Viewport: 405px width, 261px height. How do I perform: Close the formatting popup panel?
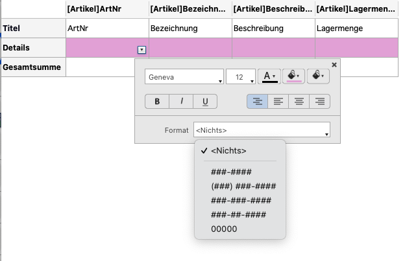coord(334,65)
